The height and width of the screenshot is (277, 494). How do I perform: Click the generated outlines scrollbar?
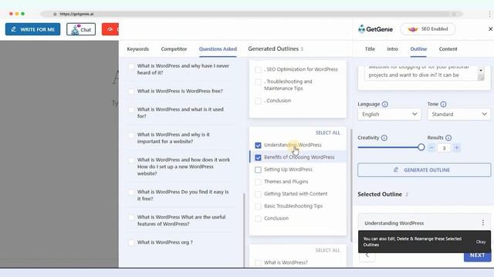(351, 185)
